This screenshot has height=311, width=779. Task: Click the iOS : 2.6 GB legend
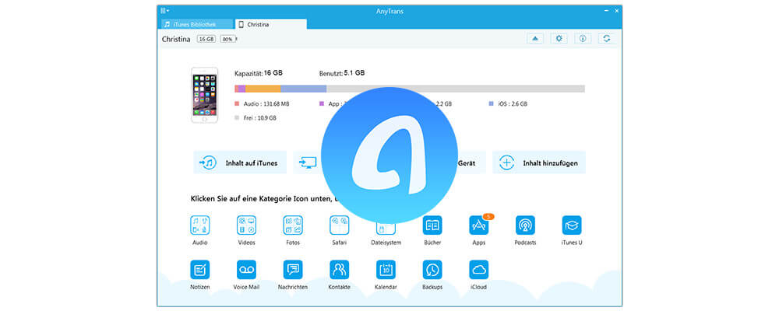pos(508,104)
